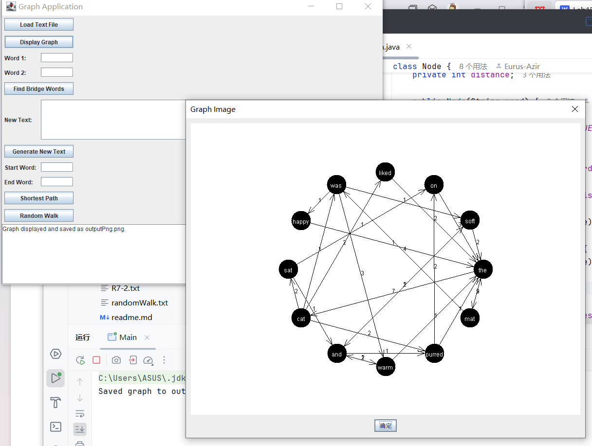The image size is (592, 446).
Task: Click the overlapping windows icon in title bar
Action: point(413,7)
